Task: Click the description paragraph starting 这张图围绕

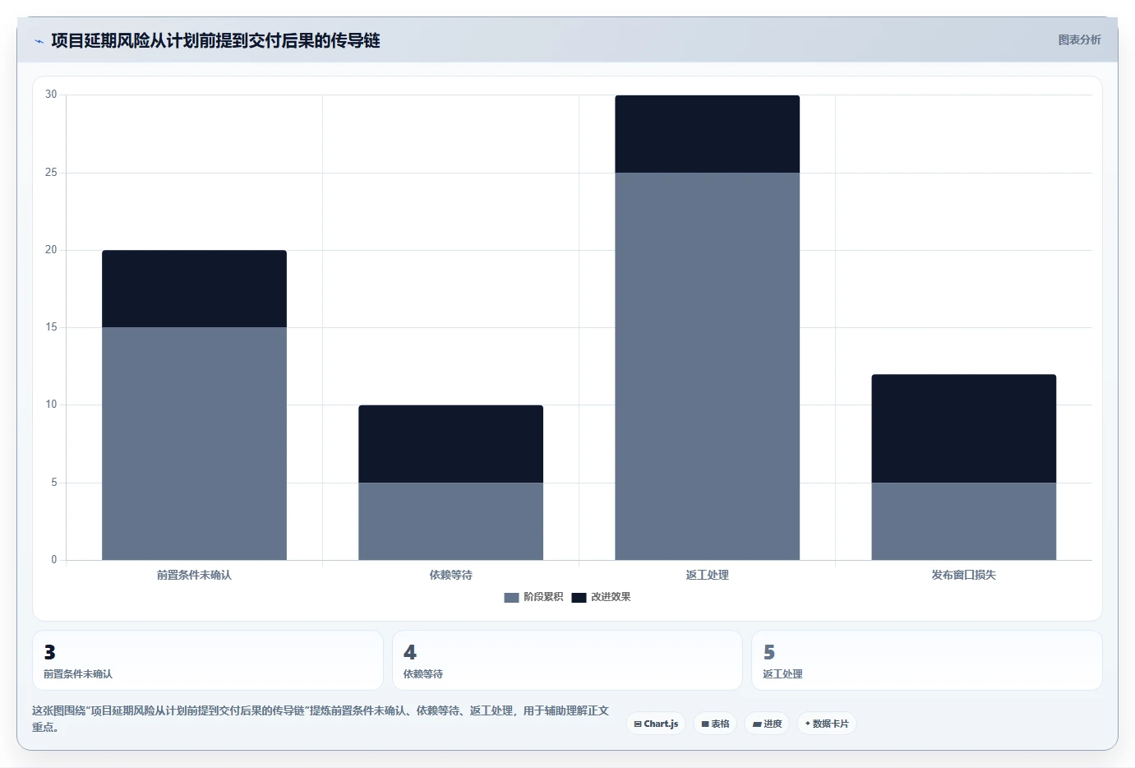Action: (321, 719)
